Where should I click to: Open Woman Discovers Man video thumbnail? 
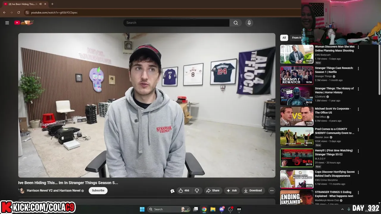pos(297,54)
